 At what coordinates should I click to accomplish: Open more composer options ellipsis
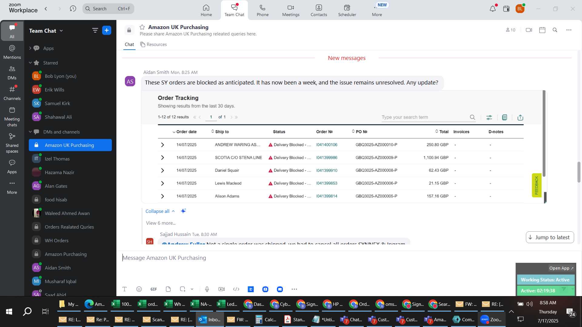pyautogui.click(x=294, y=289)
